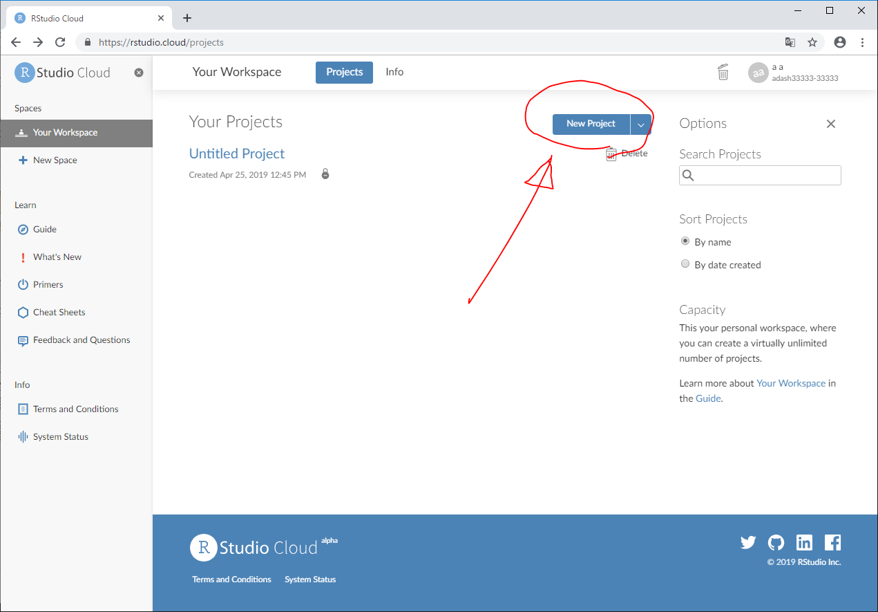This screenshot has height=612, width=878.
Task: Click the browser address bar URL
Action: coord(161,42)
